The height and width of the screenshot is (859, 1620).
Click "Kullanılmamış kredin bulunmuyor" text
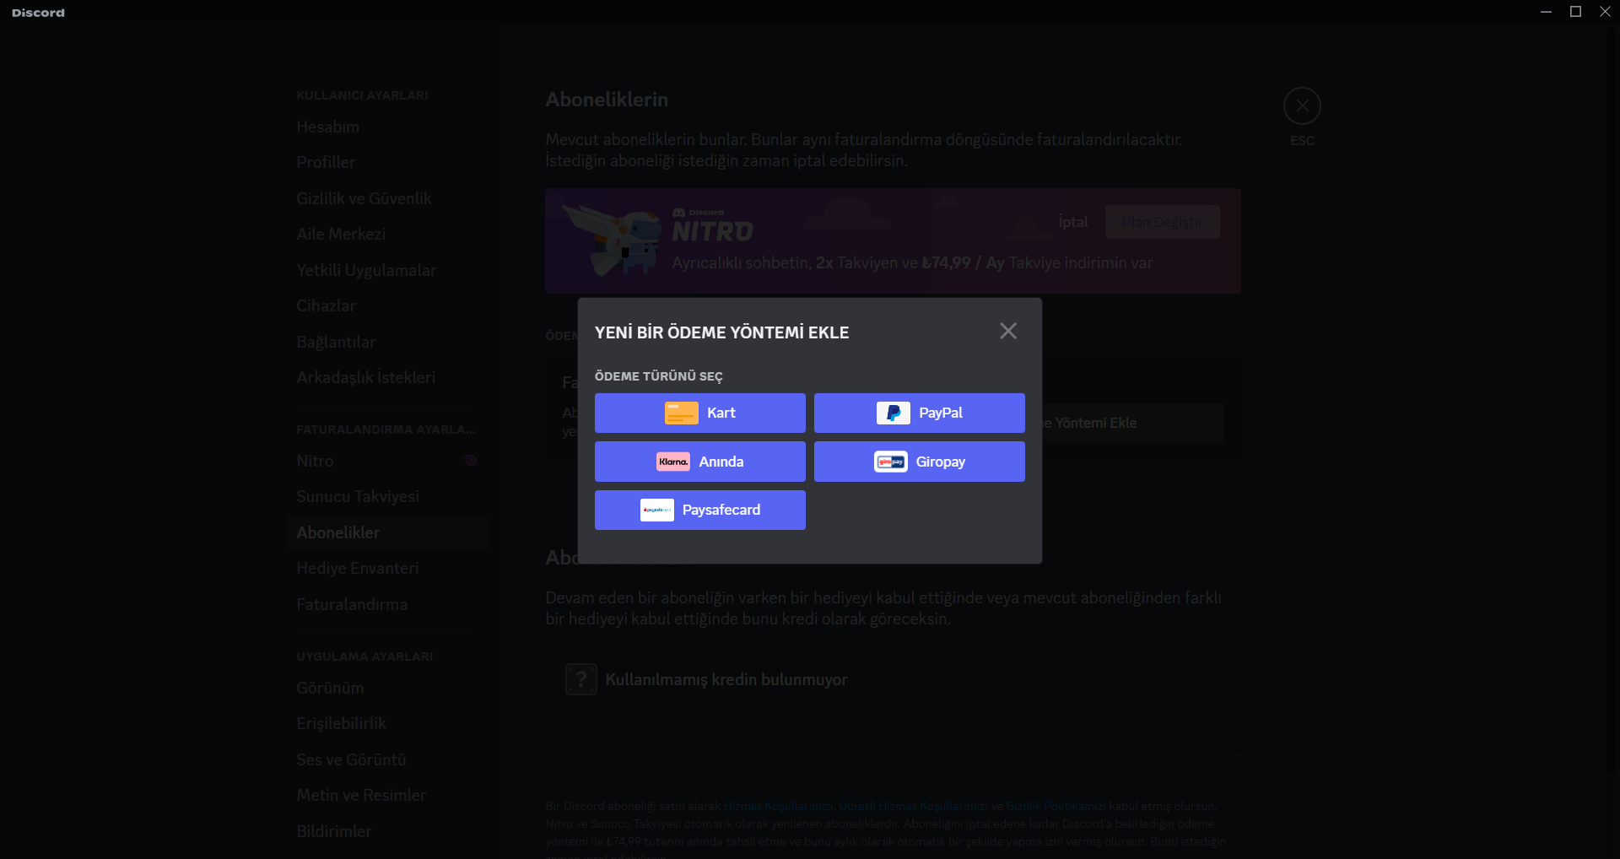(x=726, y=679)
